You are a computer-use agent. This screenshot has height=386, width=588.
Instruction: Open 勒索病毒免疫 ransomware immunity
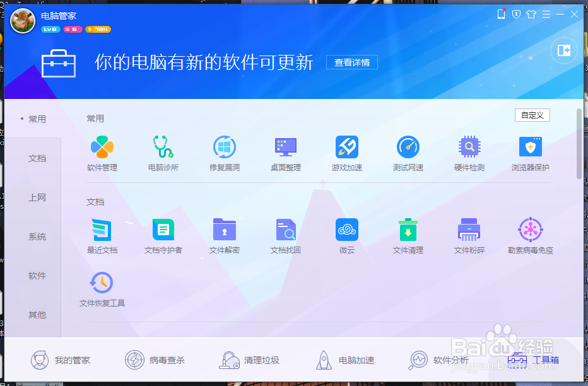[530, 236]
